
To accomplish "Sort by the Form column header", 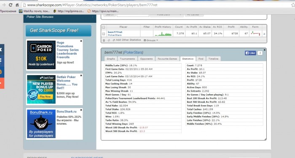I will 255,27.
